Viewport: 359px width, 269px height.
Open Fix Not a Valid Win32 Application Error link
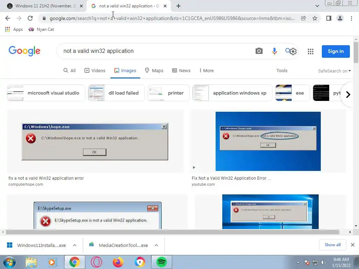tap(231, 178)
